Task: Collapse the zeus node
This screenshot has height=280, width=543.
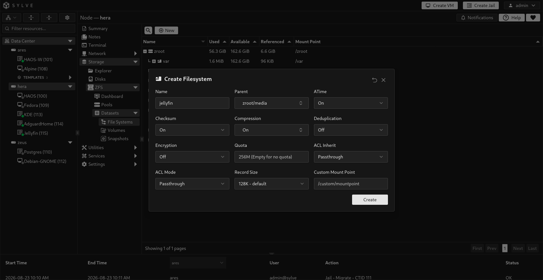Action: [70, 142]
